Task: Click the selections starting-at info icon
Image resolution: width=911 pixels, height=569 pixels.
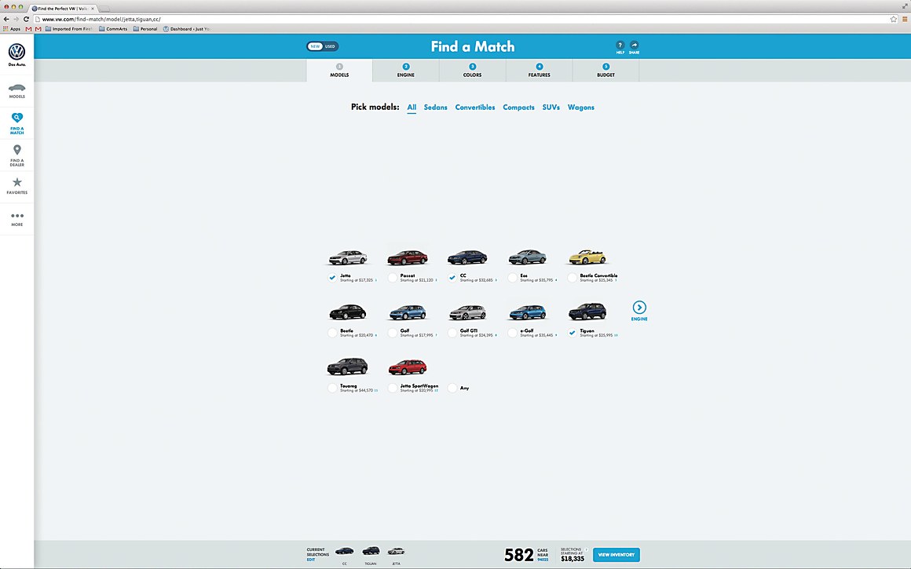Action: tap(586, 549)
